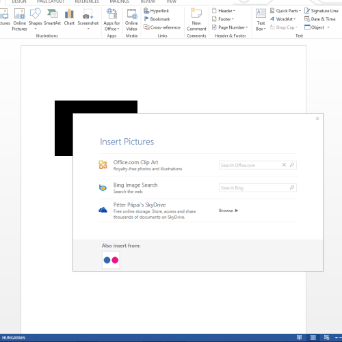
Task: Expand Quick Parts menu
Action: (285, 11)
